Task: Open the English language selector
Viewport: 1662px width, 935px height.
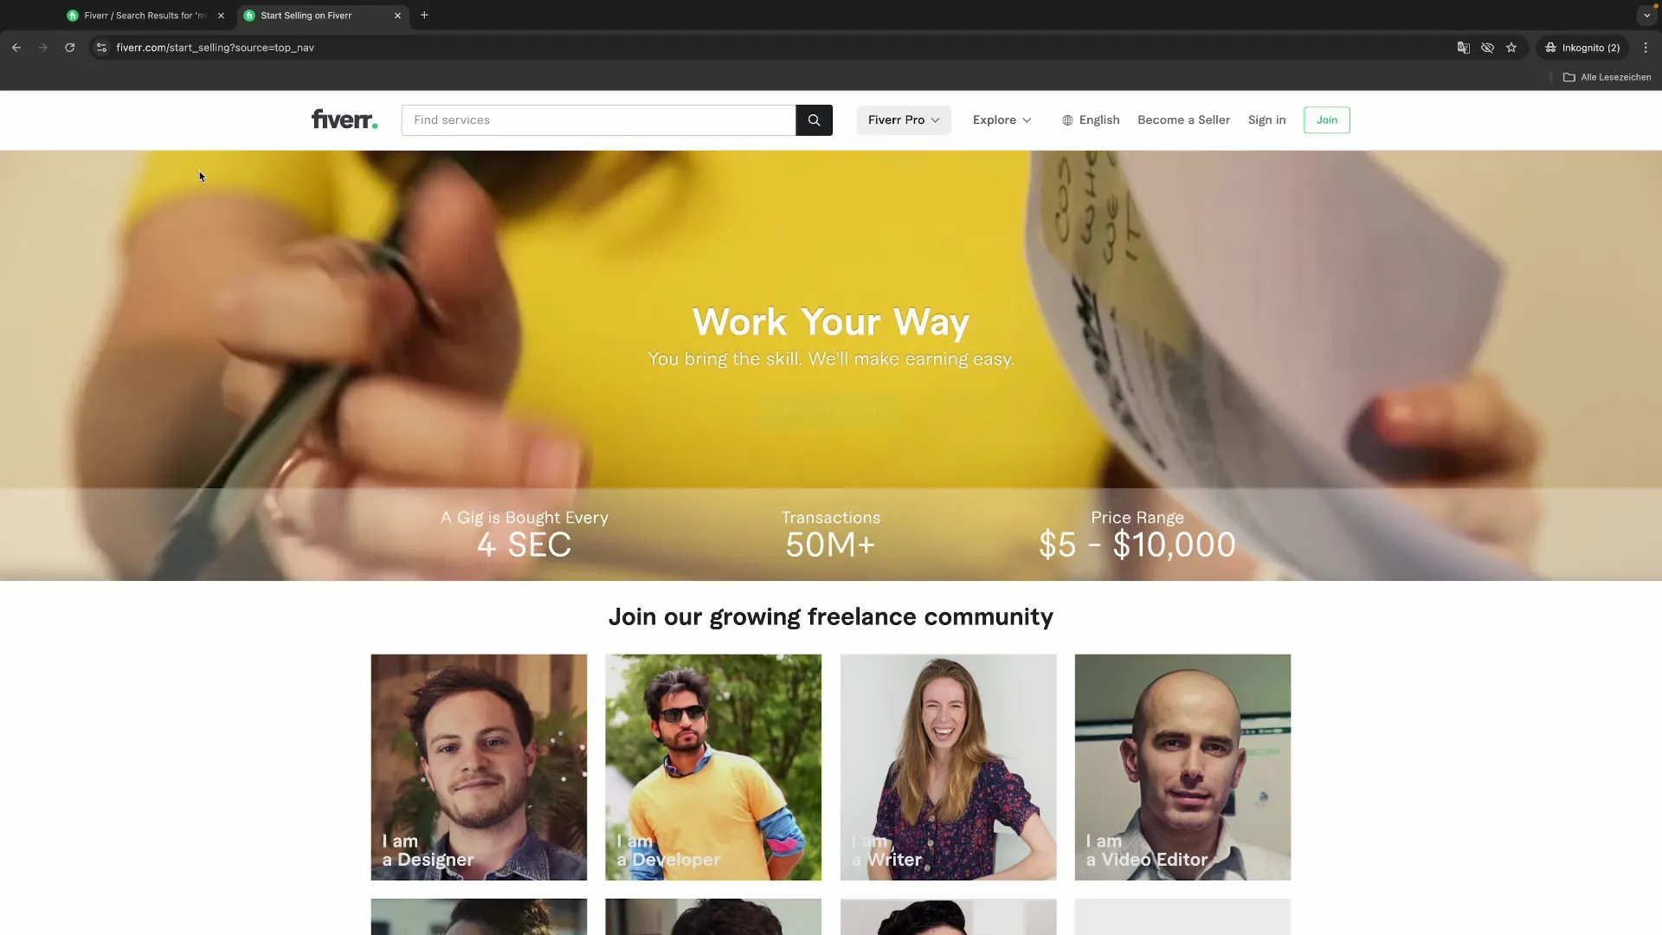Action: 1091,120
